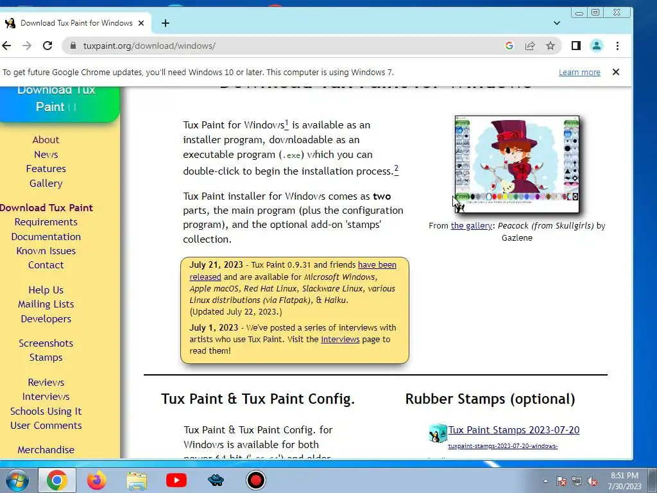Click the UFO icon in the taskbar
The width and height of the screenshot is (657, 493).
coord(216,480)
